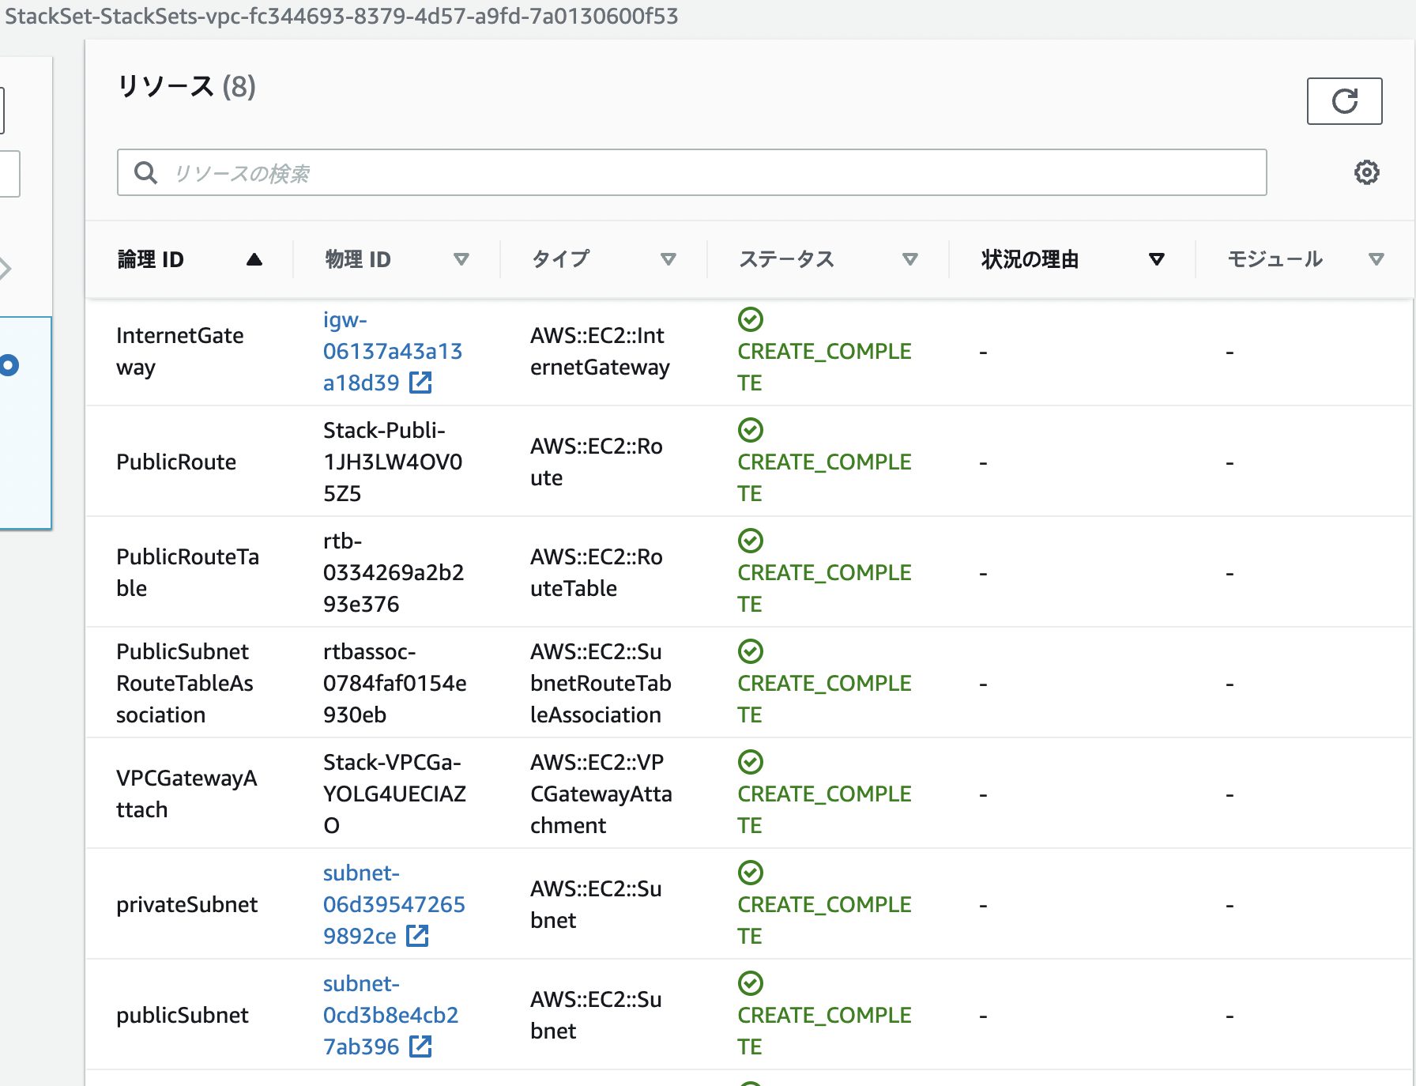Click the status check icon for VPCGatewayAttach
Screen dimensions: 1416x1086
tap(750, 762)
